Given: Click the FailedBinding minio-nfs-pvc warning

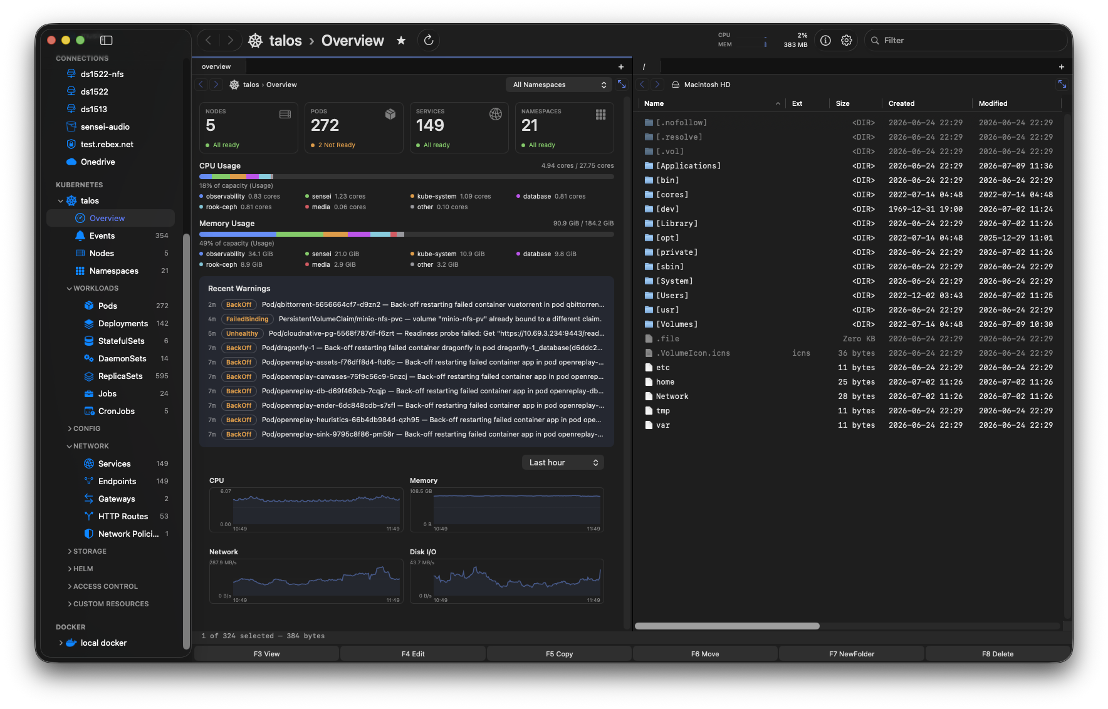Looking at the screenshot, I should [406, 319].
